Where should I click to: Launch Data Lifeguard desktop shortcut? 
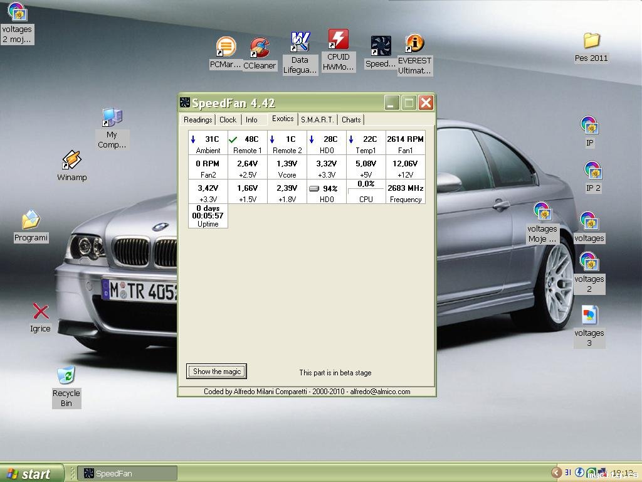tap(300, 43)
